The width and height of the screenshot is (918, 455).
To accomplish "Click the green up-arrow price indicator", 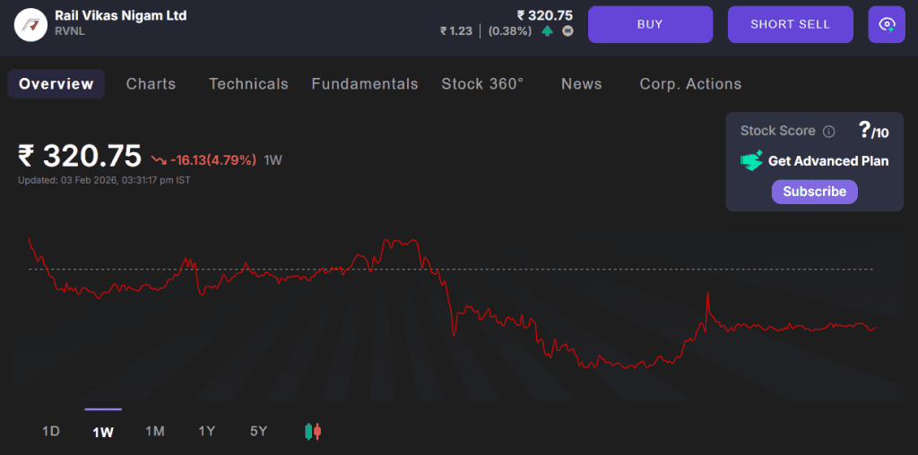I will 547,30.
